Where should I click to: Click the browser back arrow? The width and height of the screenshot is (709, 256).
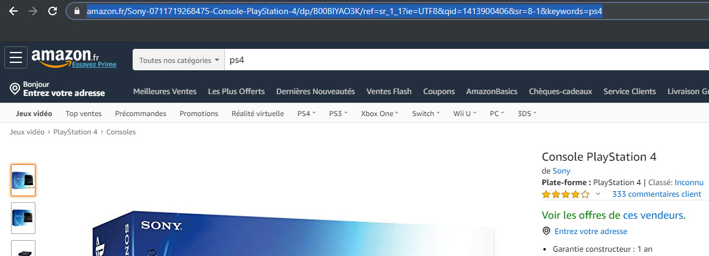click(13, 11)
